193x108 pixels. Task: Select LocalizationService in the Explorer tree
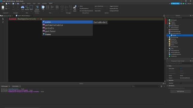(x=176, y=54)
